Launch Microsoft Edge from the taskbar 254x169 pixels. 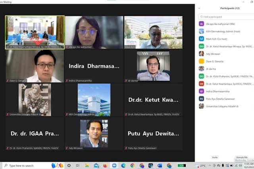pyautogui.click(x=123, y=165)
